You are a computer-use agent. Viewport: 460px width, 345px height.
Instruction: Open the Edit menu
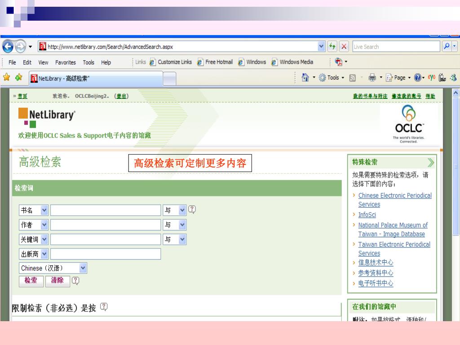click(x=27, y=62)
